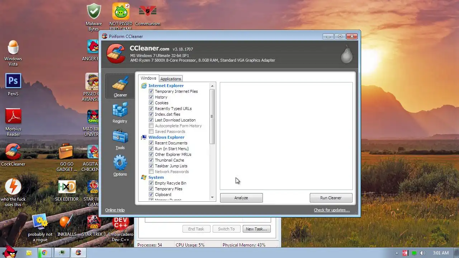Uncheck Last Download Location
Screen dimensions: 459x258
click(151, 120)
